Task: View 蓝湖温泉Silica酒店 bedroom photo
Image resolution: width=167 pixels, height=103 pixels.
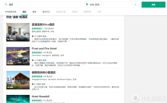Action: [x=18, y=32]
